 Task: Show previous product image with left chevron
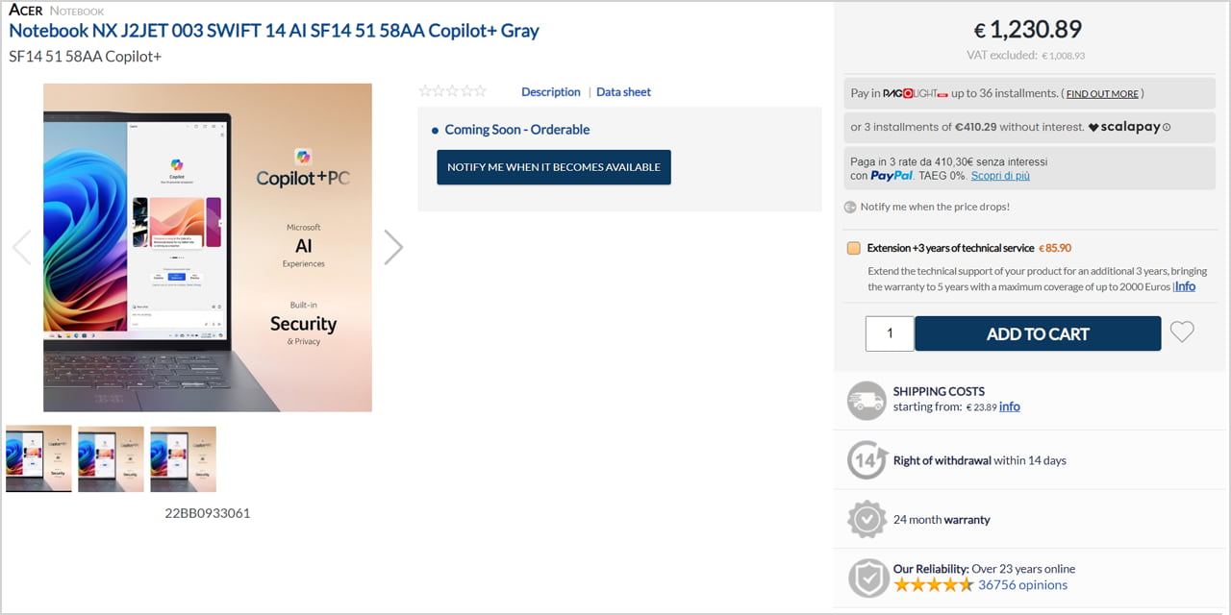[x=21, y=247]
